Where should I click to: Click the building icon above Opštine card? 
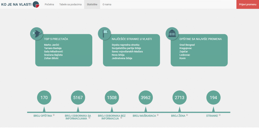(x=172, y=34)
